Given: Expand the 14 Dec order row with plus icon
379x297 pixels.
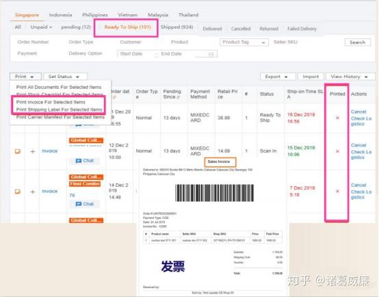Looking at the screenshot, I should pyautogui.click(x=33, y=192).
